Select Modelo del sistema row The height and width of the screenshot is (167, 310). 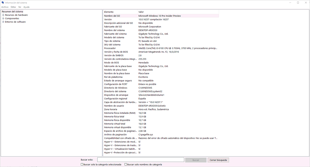coord(161,37)
